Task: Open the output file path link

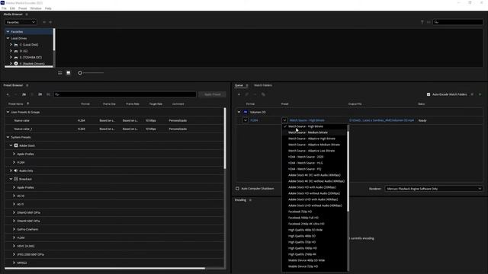Action: coord(381,120)
